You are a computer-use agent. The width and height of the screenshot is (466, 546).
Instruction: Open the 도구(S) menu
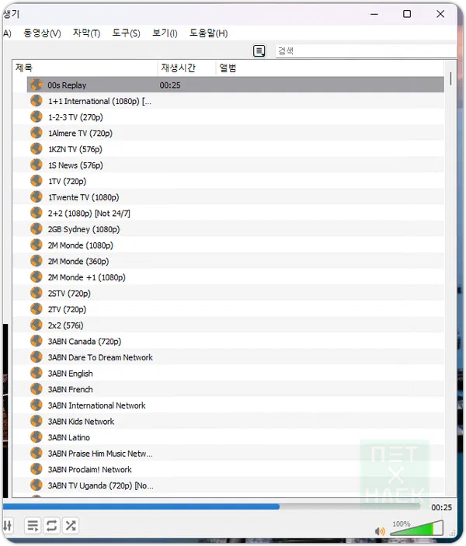coord(126,33)
